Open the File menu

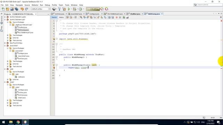coord(2,5)
